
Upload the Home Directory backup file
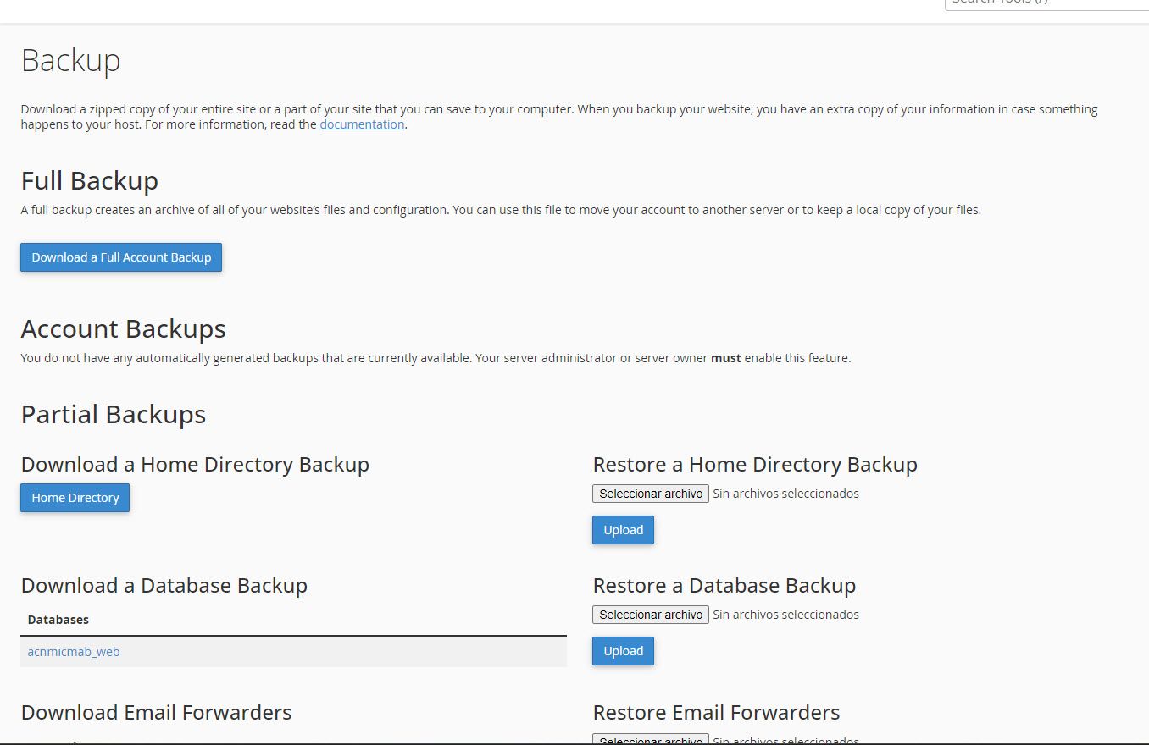623,530
